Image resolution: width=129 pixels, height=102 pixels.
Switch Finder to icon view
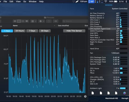[x=15, y=21]
